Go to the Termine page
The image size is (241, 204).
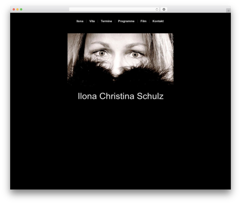[106, 21]
